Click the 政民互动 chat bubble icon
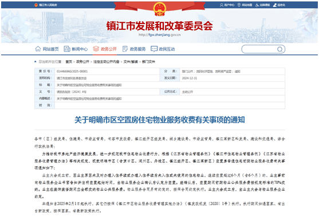 point(154,49)
